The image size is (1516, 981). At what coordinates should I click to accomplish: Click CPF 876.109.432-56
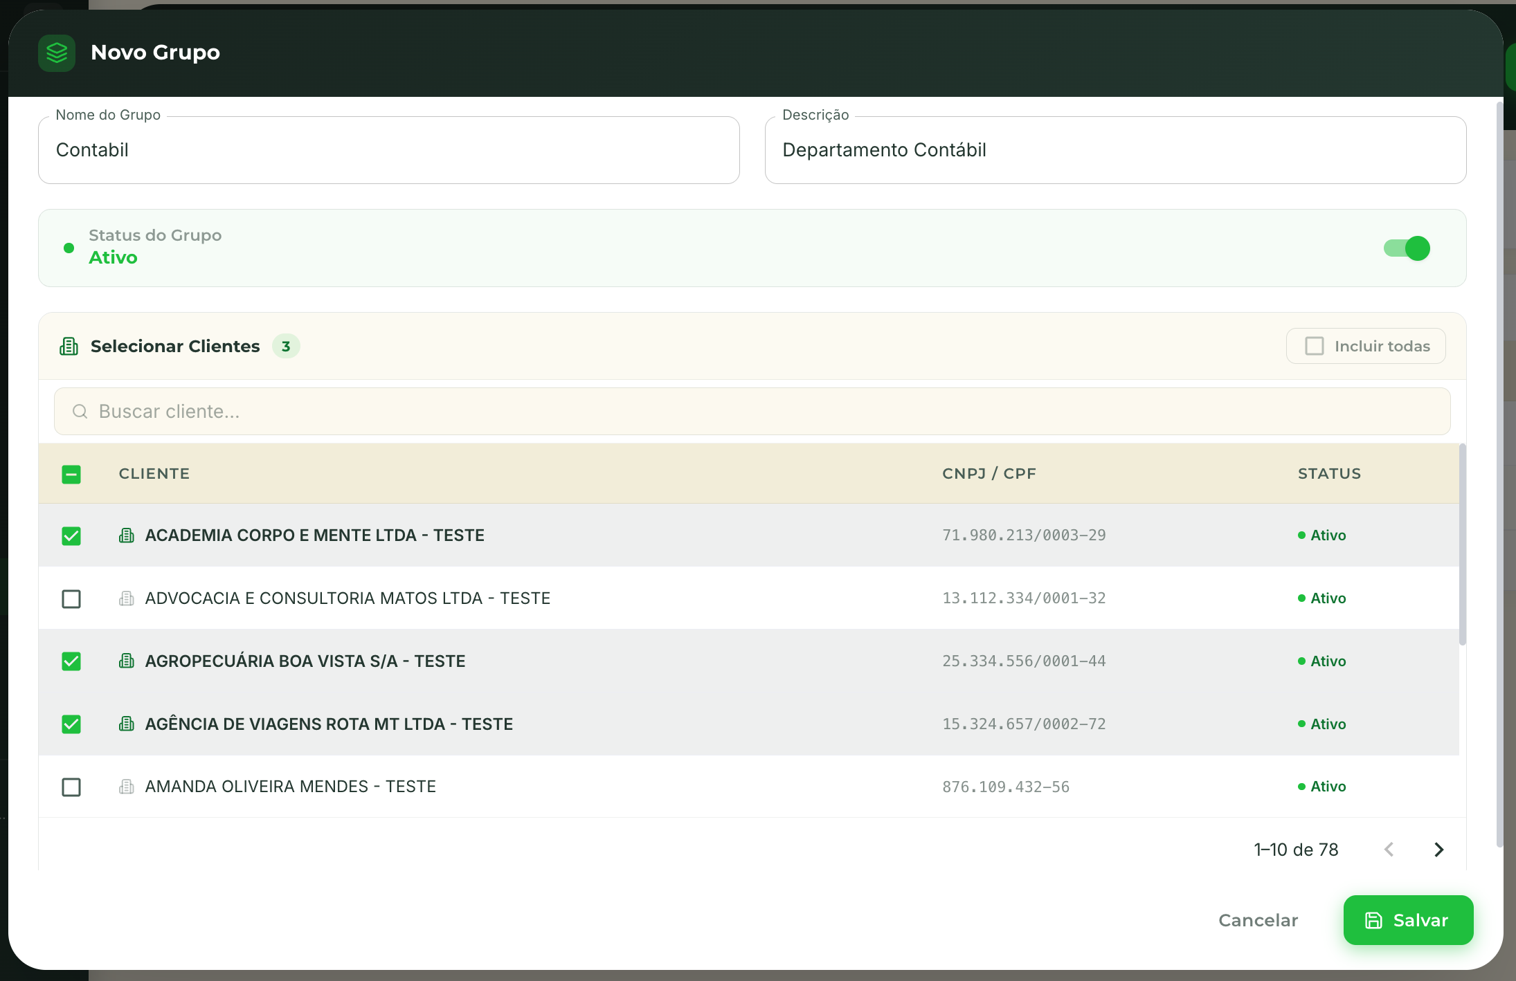point(1006,787)
